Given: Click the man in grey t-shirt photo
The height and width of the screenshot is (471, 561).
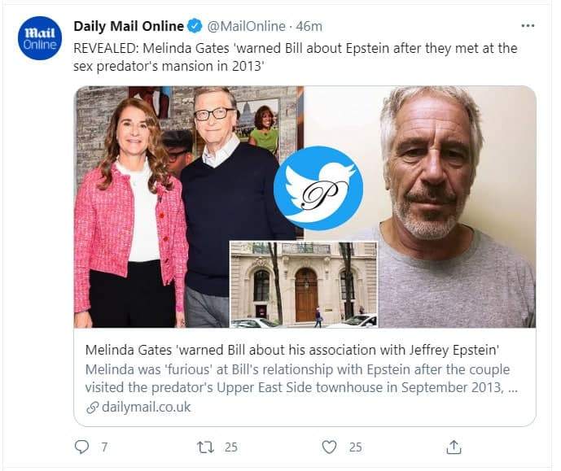Looking at the screenshot, I should (456, 207).
